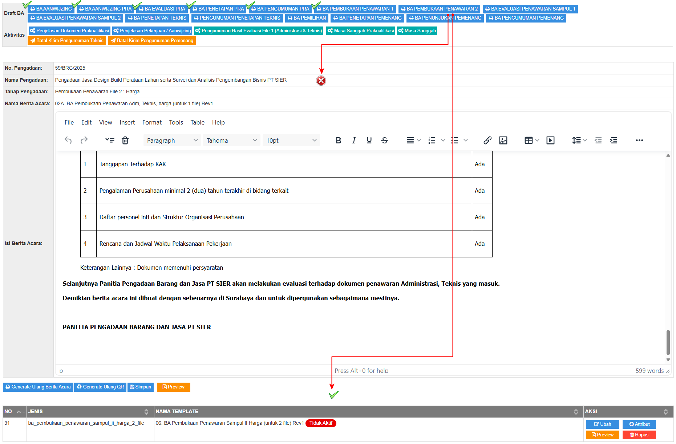Open the 10pt font size dropdown

coord(291,140)
